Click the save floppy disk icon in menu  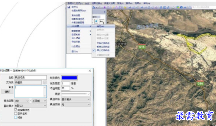click(69, 7)
